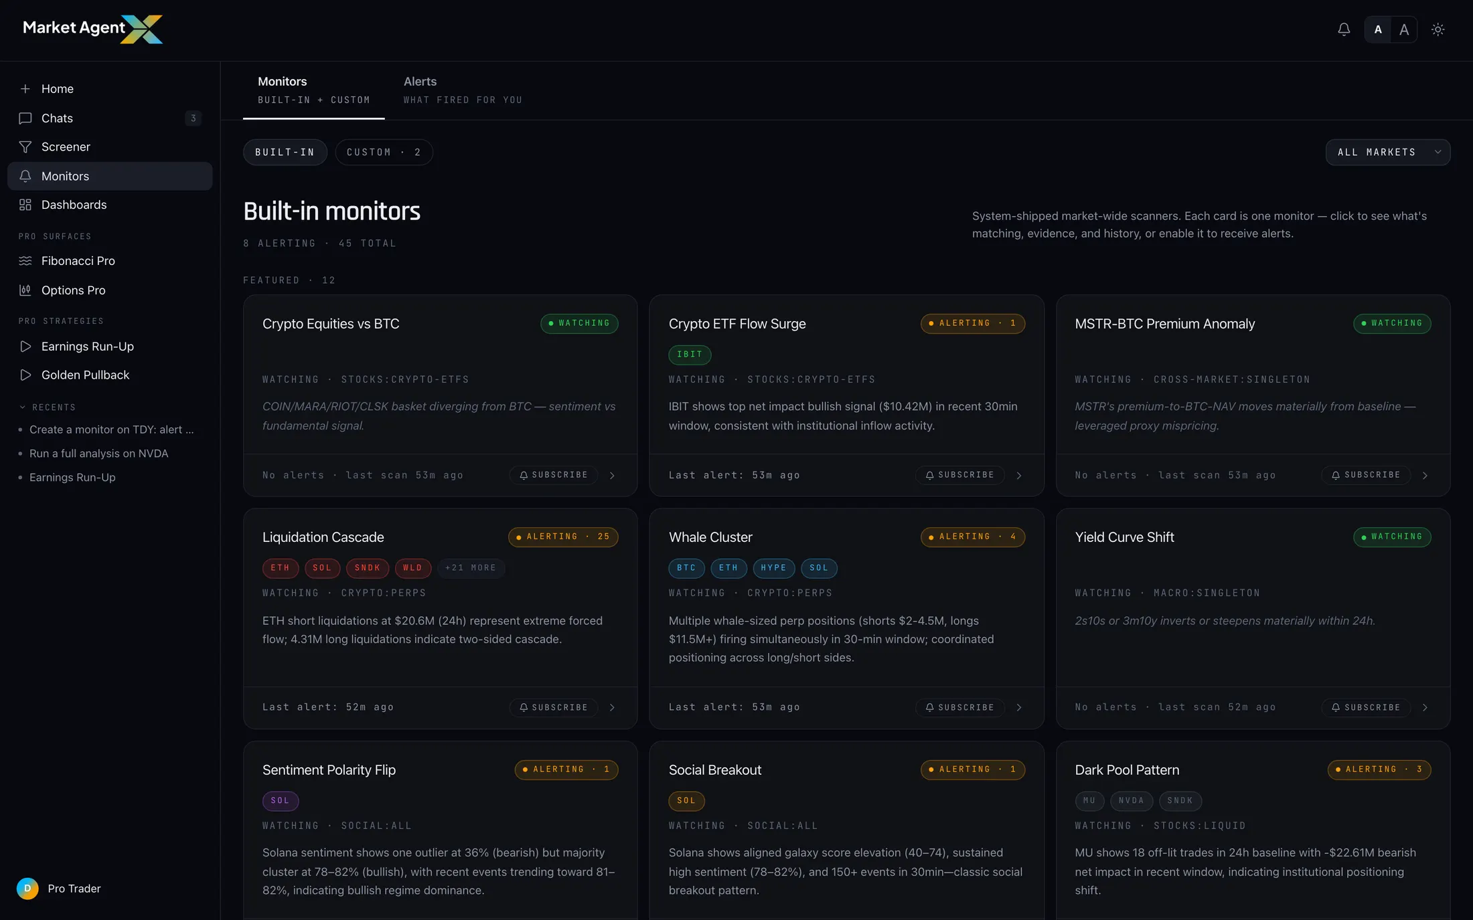1473x920 pixels.
Task: Switch to the Monitors tab
Action: (313, 90)
